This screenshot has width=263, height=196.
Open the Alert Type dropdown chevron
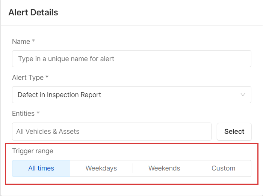(x=243, y=95)
